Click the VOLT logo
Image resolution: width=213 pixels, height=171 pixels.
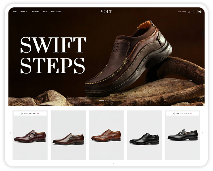pos(106,12)
